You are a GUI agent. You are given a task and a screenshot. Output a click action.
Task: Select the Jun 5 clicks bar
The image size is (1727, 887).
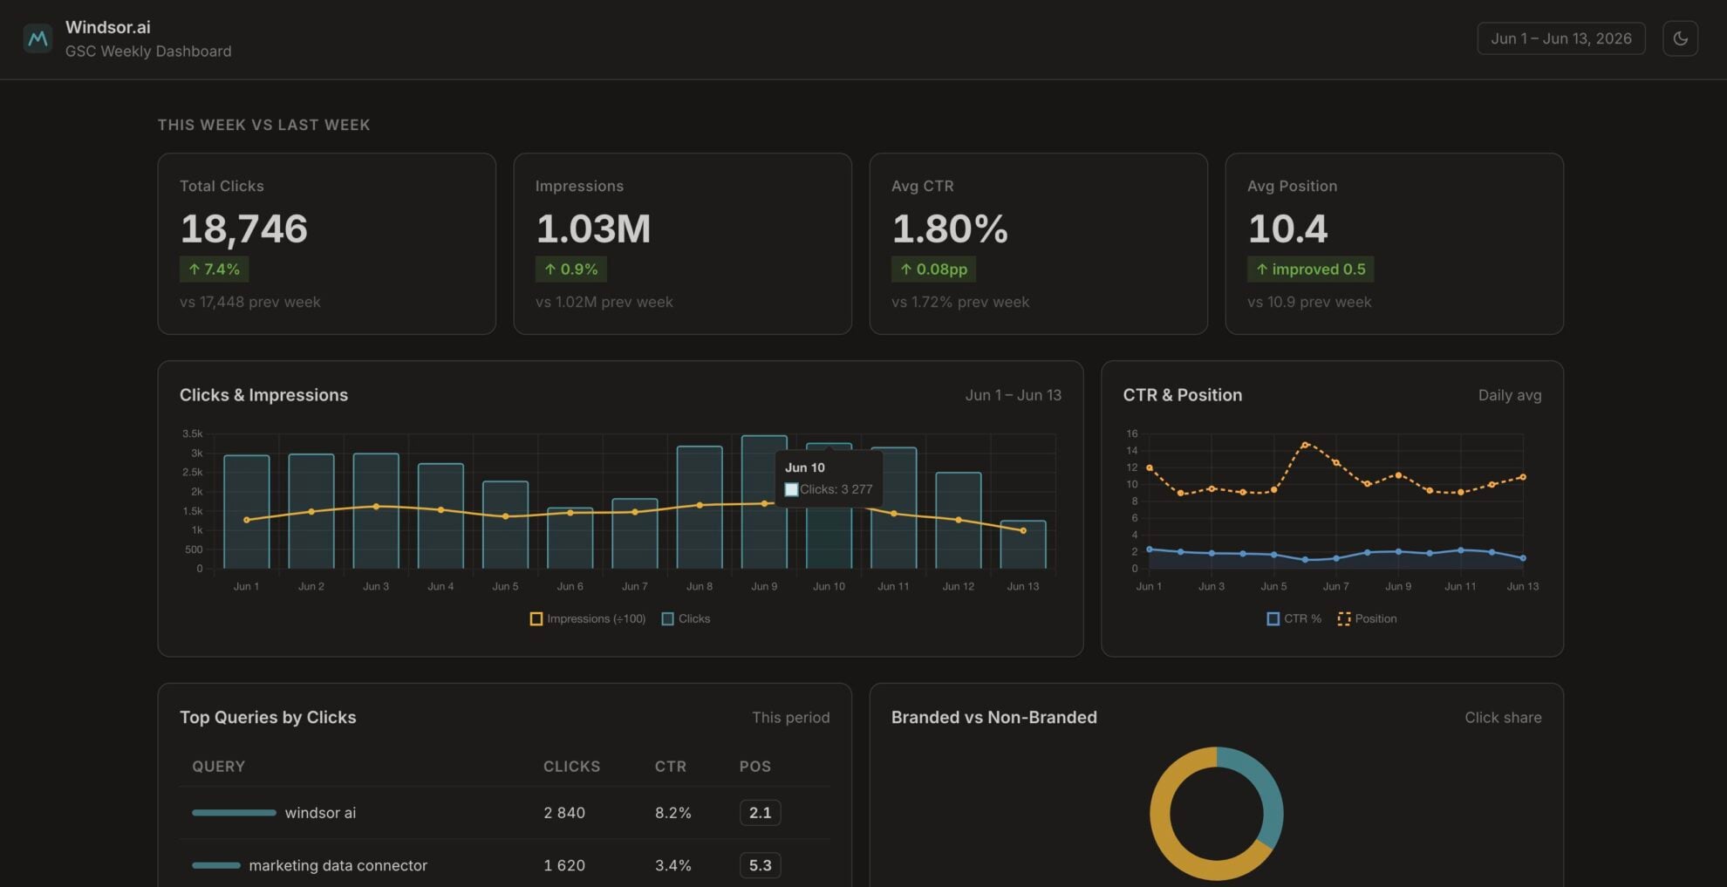pos(505,525)
